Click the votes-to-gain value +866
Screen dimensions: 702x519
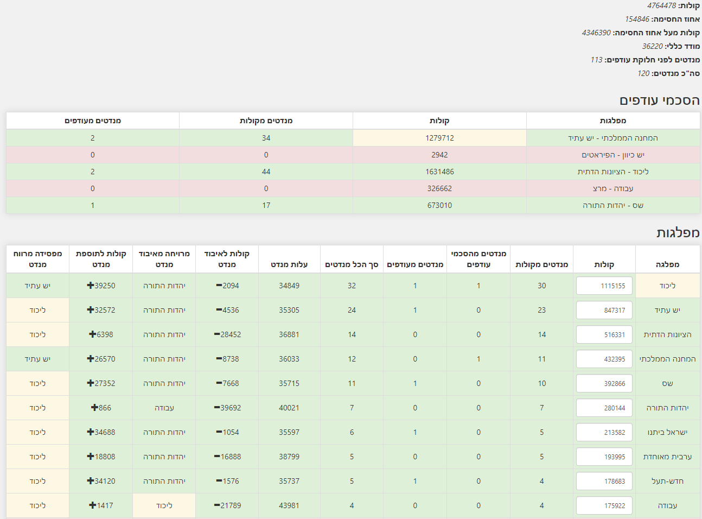pyautogui.click(x=101, y=408)
